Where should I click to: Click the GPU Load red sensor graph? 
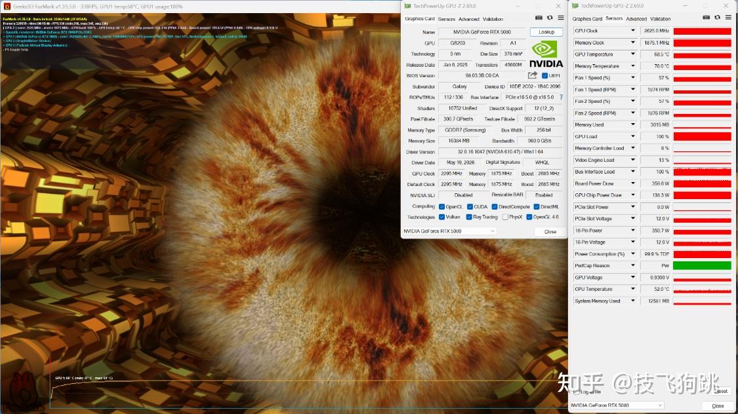click(702, 137)
